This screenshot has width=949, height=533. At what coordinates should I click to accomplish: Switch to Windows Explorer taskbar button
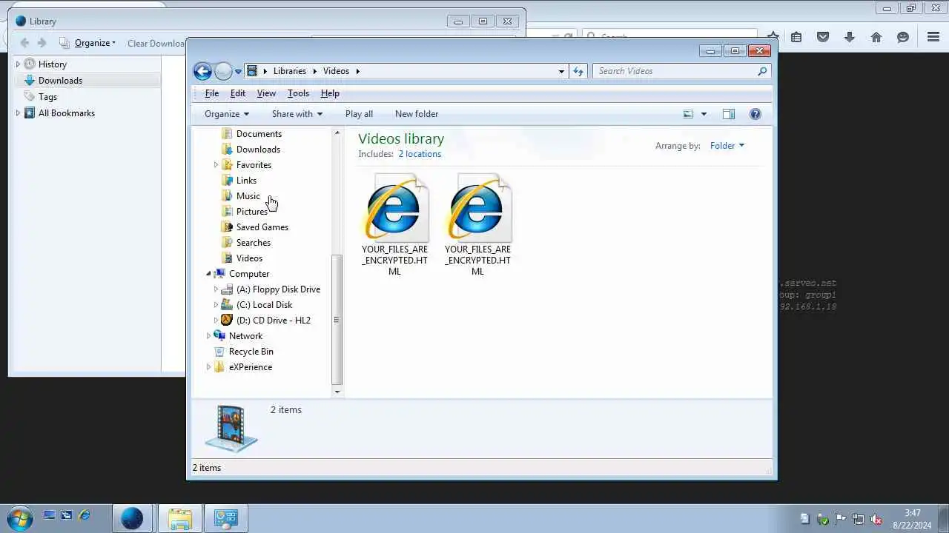[180, 518]
